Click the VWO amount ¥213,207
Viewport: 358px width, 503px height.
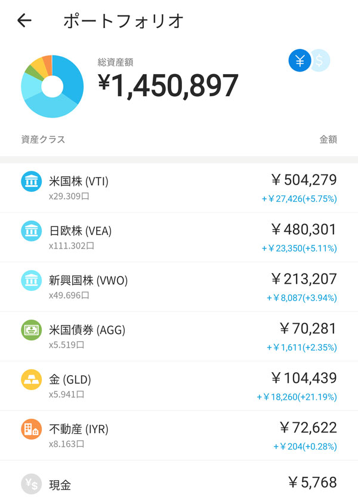304,279
